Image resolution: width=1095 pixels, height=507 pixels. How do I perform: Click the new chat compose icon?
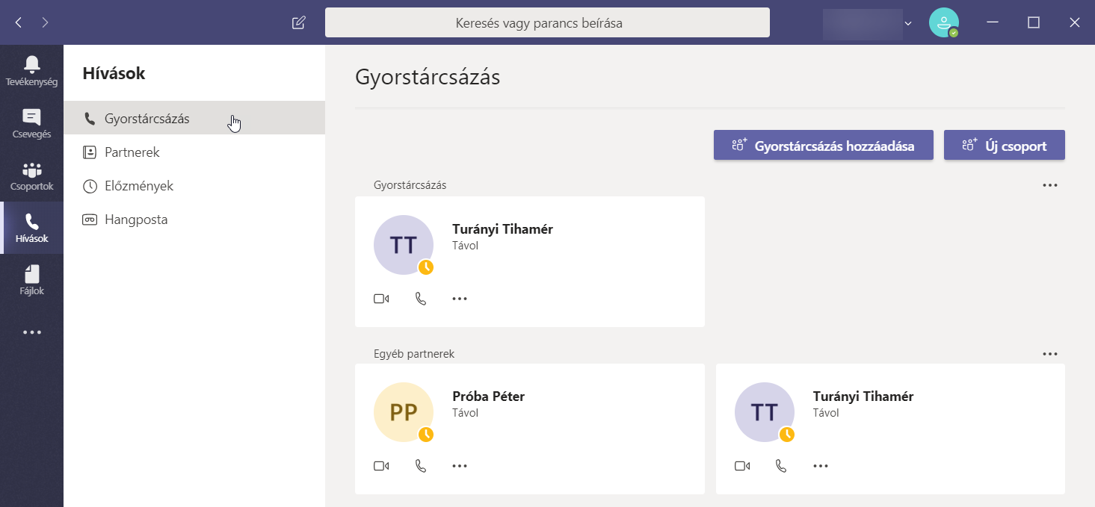299,22
